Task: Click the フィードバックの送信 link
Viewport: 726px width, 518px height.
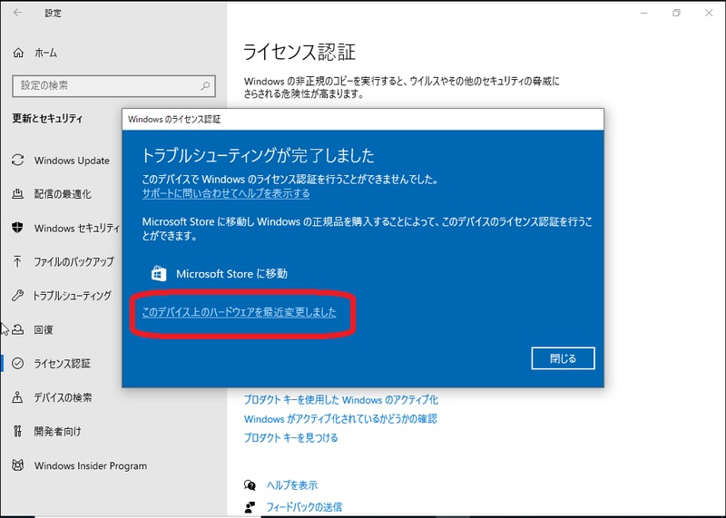Action: tap(304, 507)
